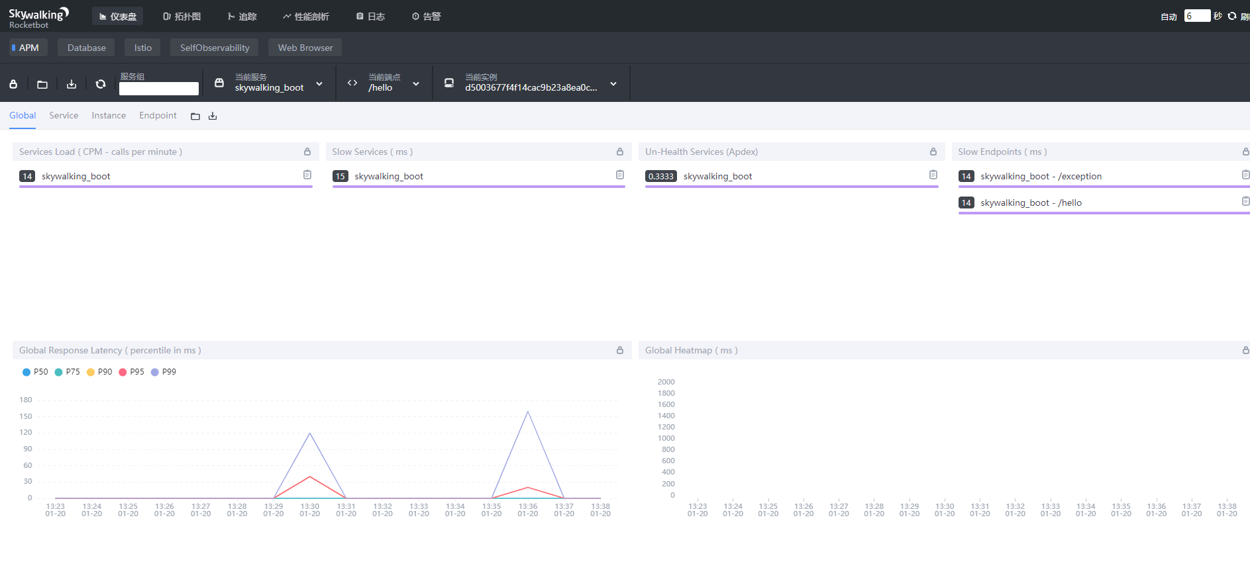Click the download icon beside Endpoint tab
The height and width of the screenshot is (587, 1250).
213,116
